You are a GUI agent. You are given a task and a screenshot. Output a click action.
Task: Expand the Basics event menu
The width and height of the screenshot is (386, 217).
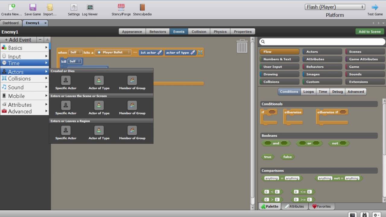click(x=25, y=48)
